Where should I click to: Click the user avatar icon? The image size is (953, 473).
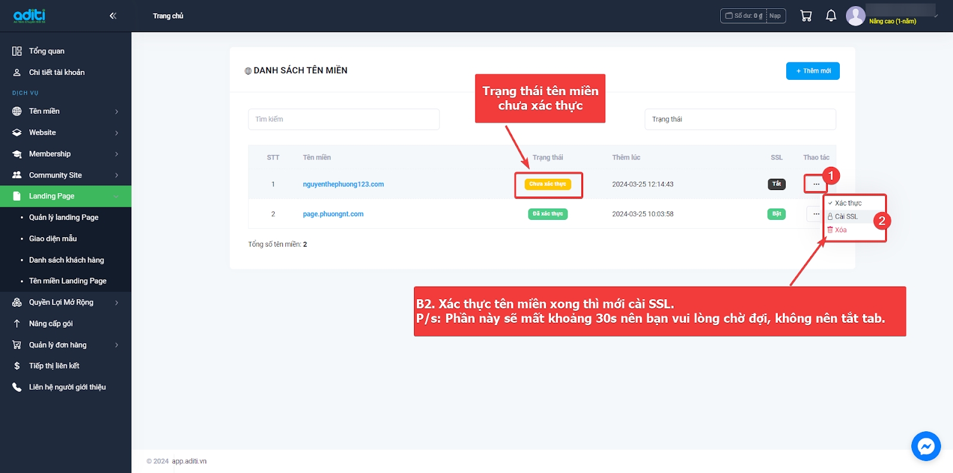pos(855,16)
